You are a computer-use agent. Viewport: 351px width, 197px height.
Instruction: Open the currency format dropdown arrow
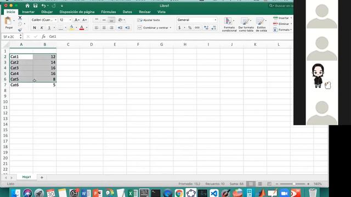pos(184,28)
